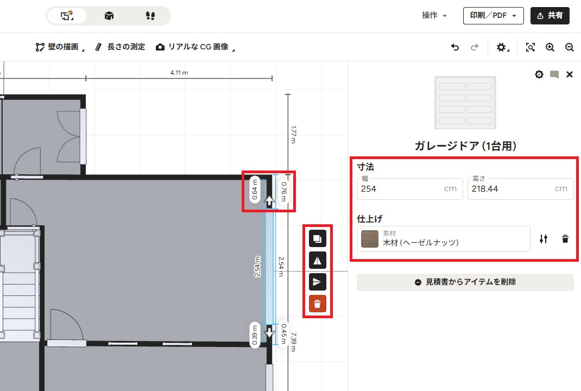Click the 7.39 m dimension label
The image size is (581, 391).
click(x=293, y=342)
